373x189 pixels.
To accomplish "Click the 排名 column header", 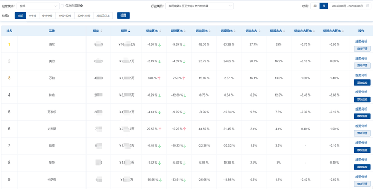I will point(9,31).
